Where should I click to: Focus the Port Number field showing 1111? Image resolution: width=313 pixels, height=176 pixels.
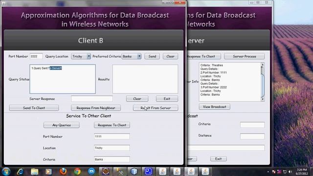coord(112,136)
